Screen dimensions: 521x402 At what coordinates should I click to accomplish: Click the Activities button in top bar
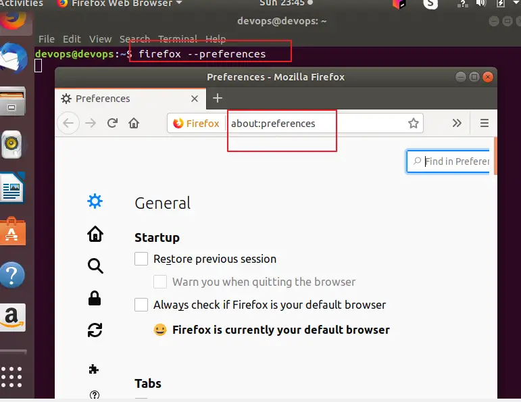[x=22, y=3]
